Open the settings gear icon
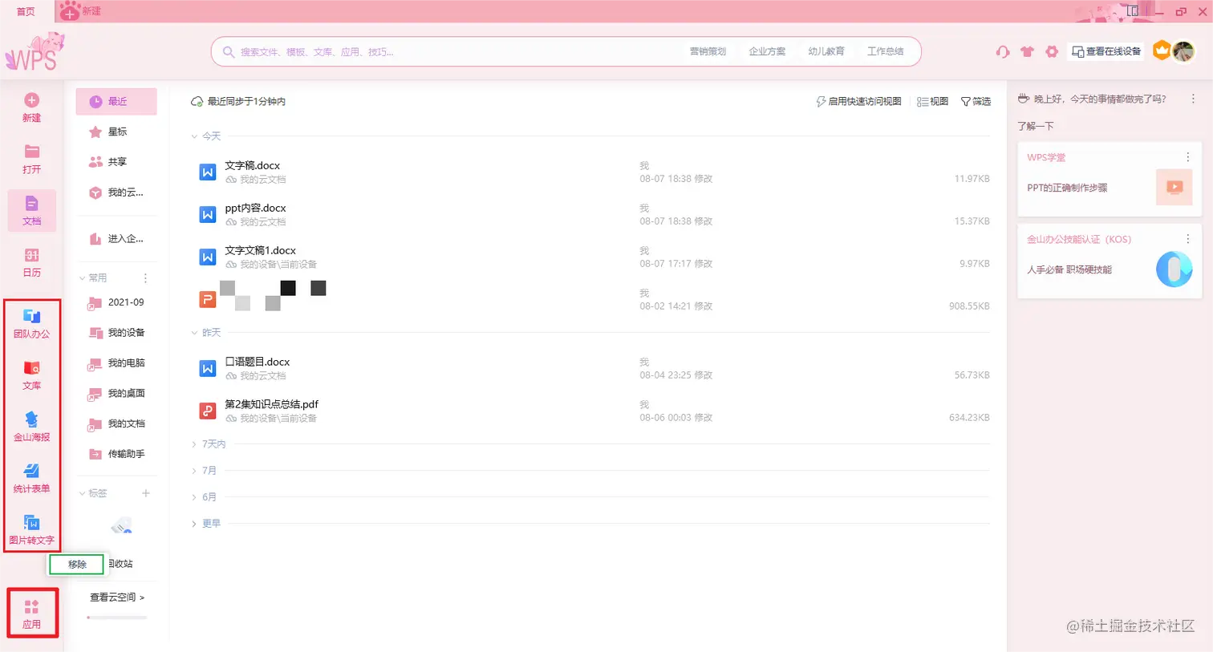This screenshot has width=1213, height=652. pyautogui.click(x=1051, y=50)
